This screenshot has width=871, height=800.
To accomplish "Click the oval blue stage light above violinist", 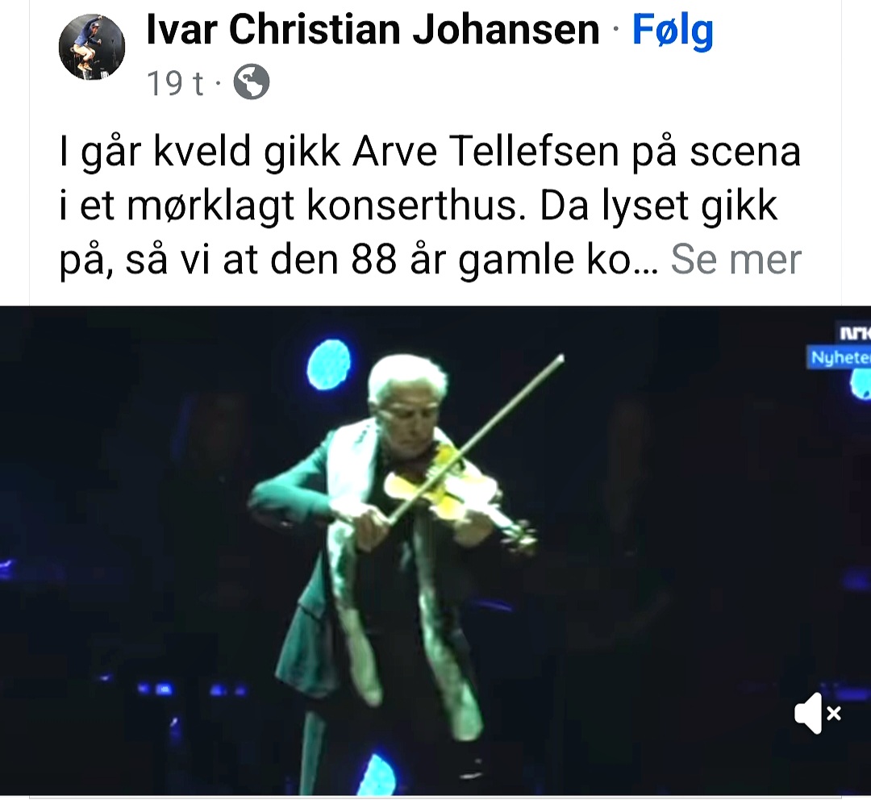I will (329, 365).
